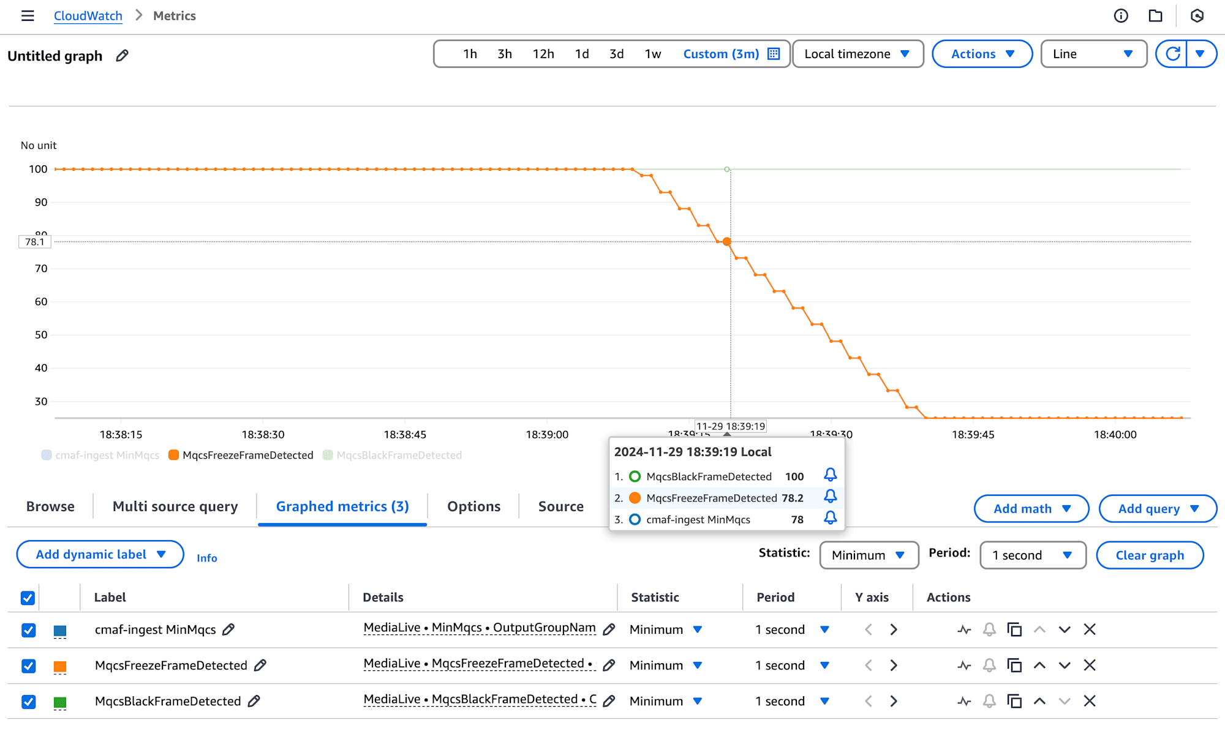The height and width of the screenshot is (736, 1225).
Task: Toggle MqcsFreezeFrameDetected in the graph legend
Action: coord(241,455)
